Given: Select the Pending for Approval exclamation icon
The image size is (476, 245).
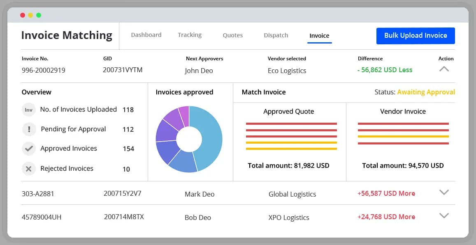Looking at the screenshot, I should [28, 129].
